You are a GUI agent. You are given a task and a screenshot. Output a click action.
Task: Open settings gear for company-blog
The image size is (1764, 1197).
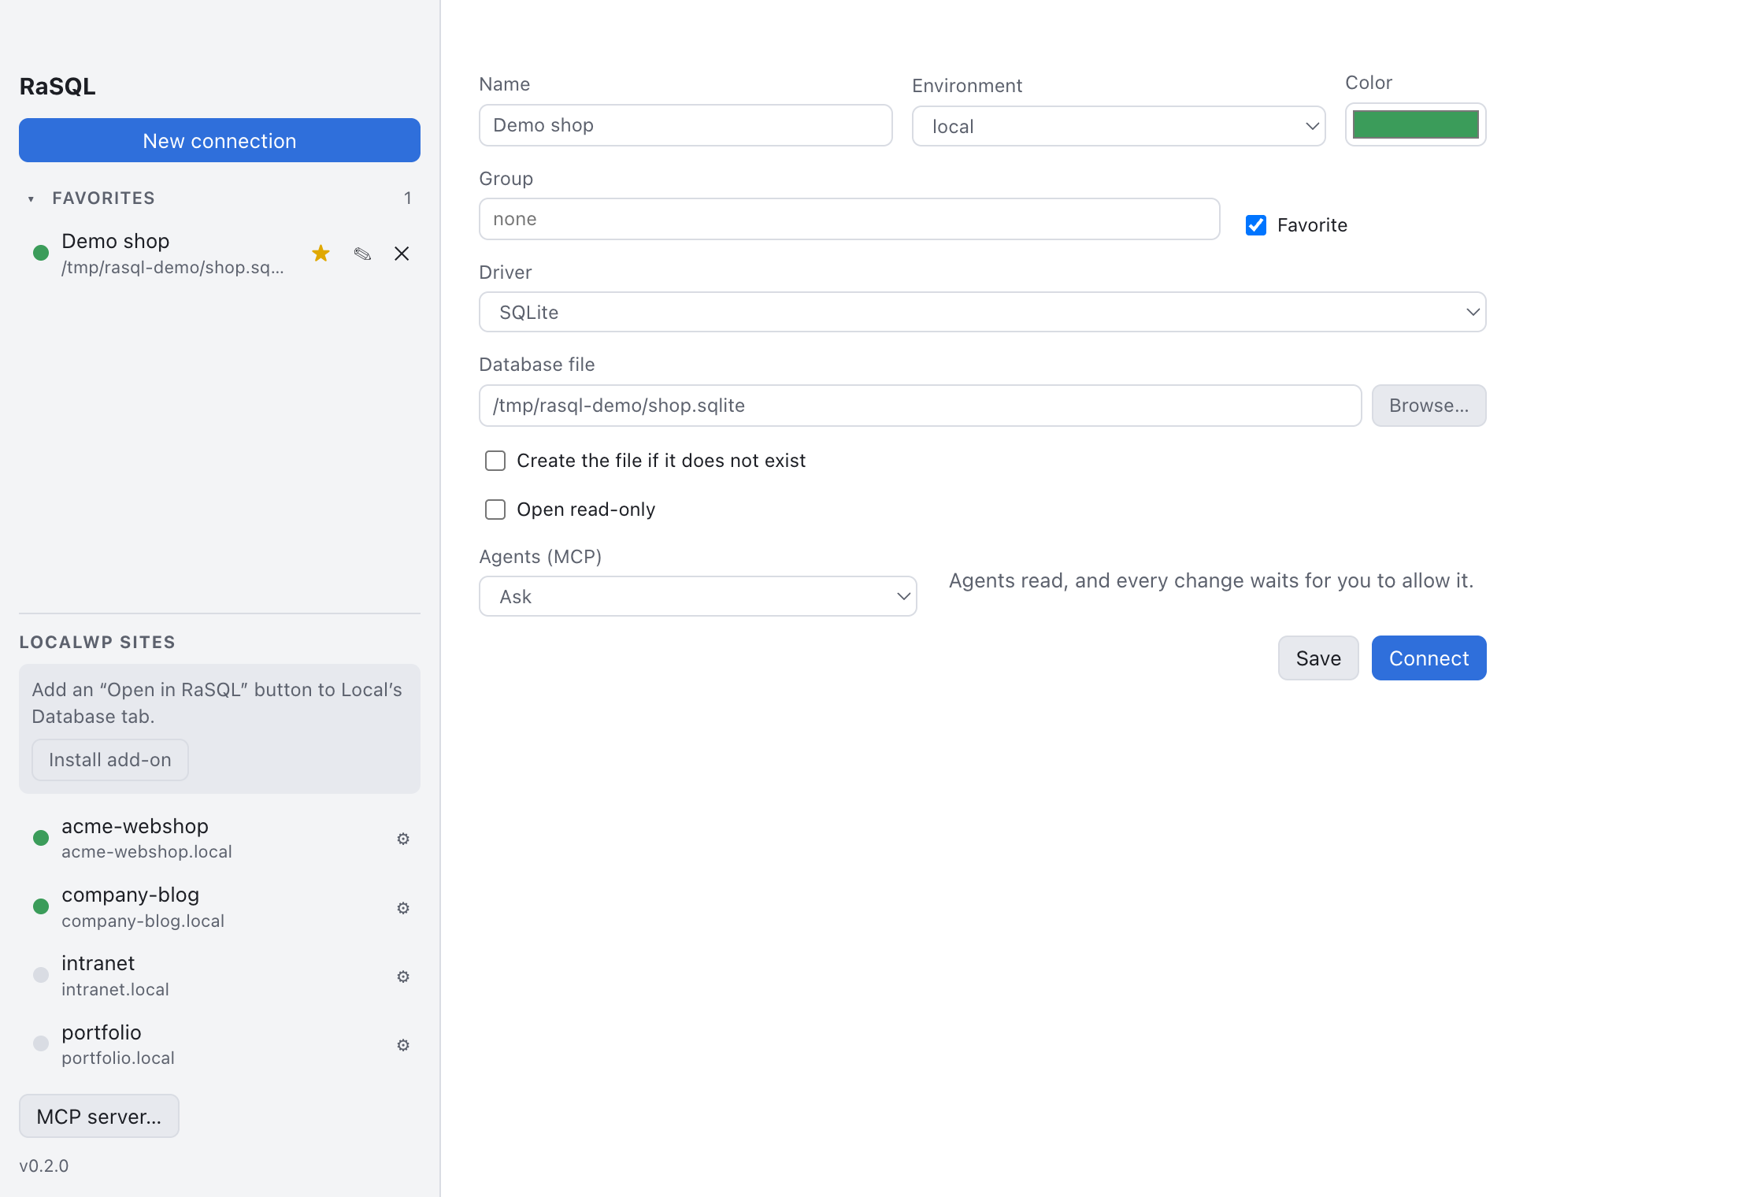403,908
